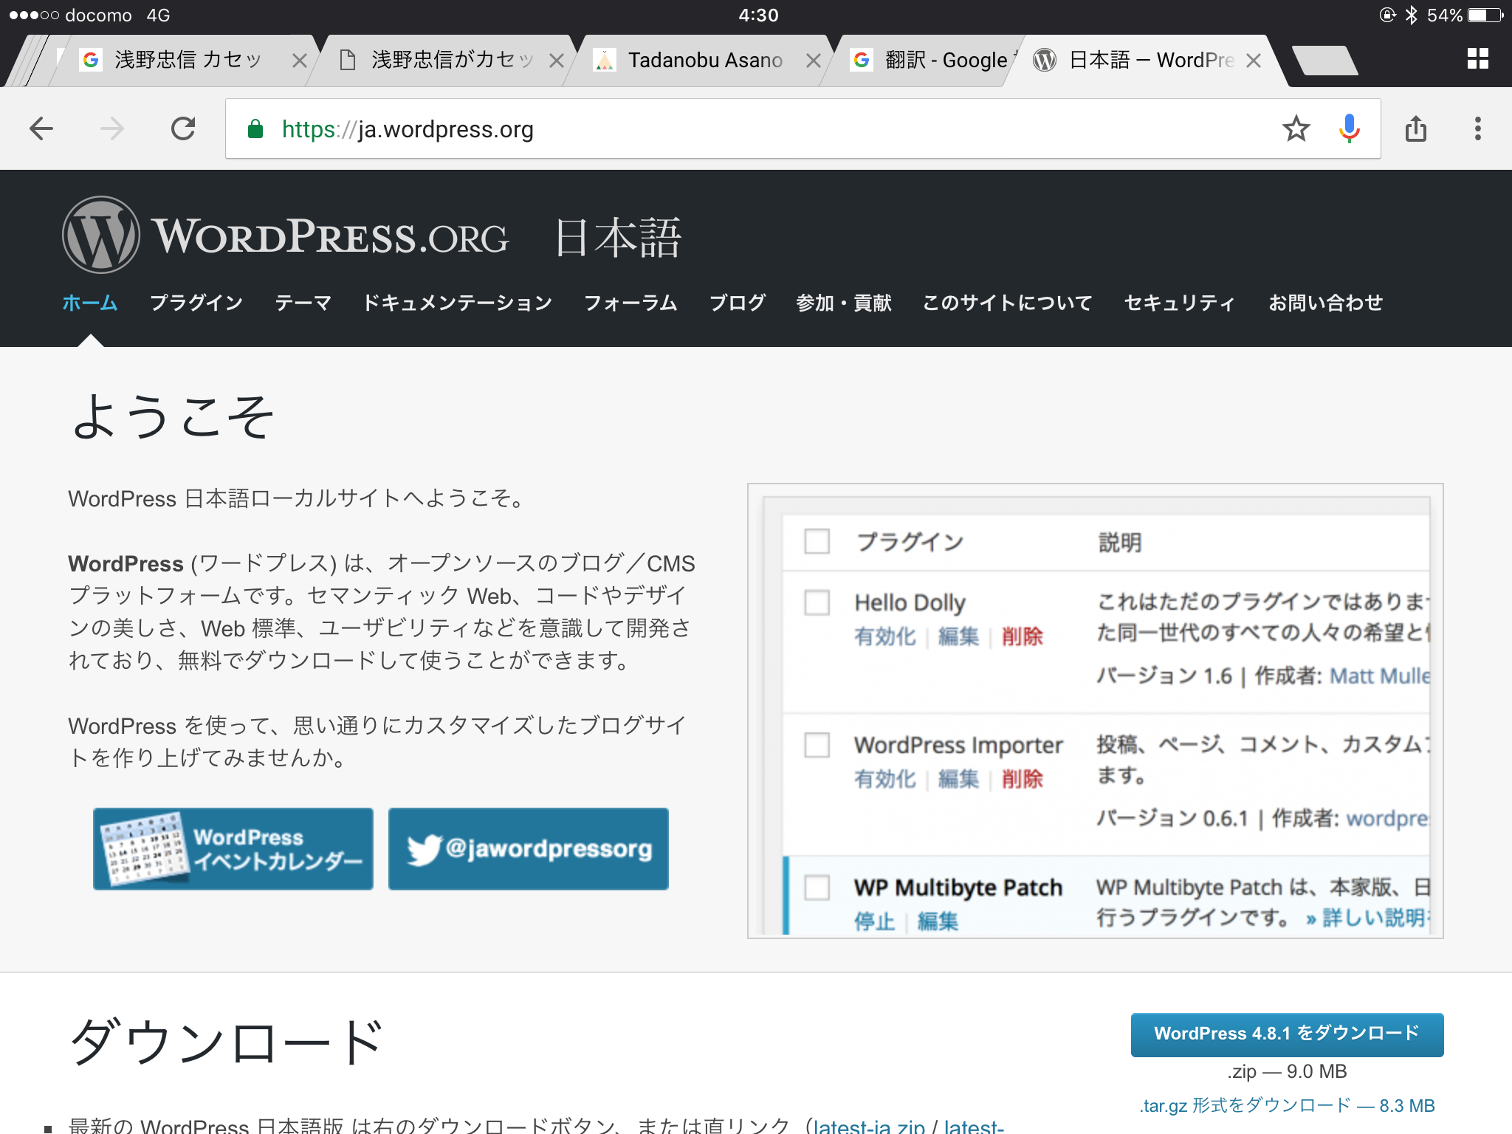This screenshot has height=1134, width=1512.
Task: Reload the page with refresh icon
Action: pos(183,128)
